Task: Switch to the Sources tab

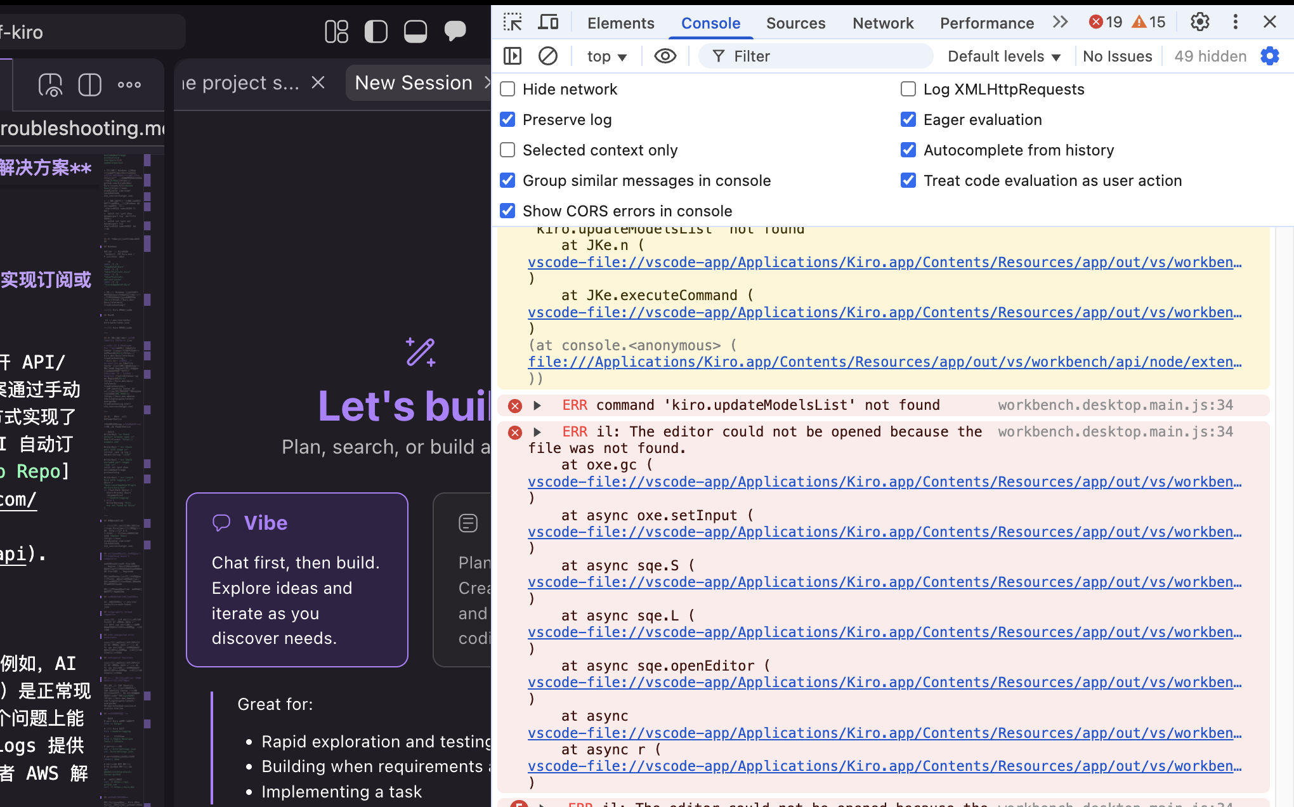Action: 795,23
